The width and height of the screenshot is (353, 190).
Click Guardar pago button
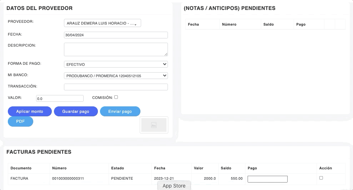click(x=76, y=111)
